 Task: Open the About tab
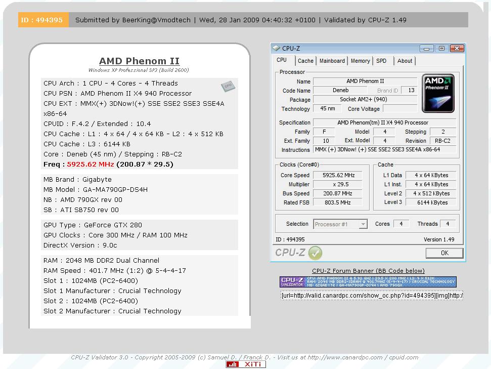click(x=405, y=61)
